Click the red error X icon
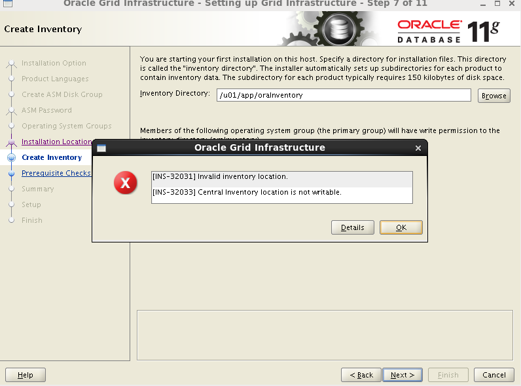Image resolution: width=521 pixels, height=386 pixels. click(x=125, y=183)
